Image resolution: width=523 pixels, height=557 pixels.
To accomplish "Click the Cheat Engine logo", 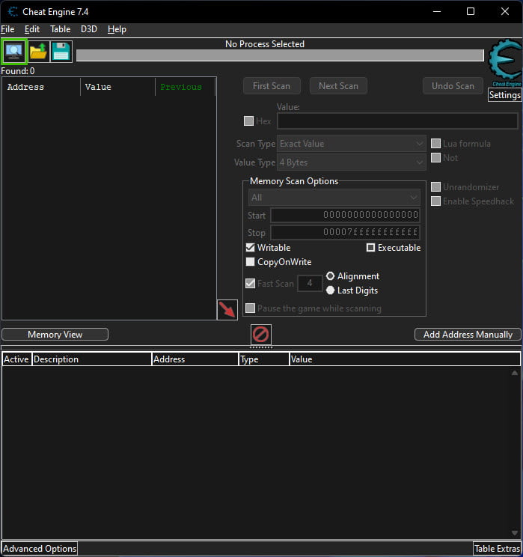I will point(505,61).
